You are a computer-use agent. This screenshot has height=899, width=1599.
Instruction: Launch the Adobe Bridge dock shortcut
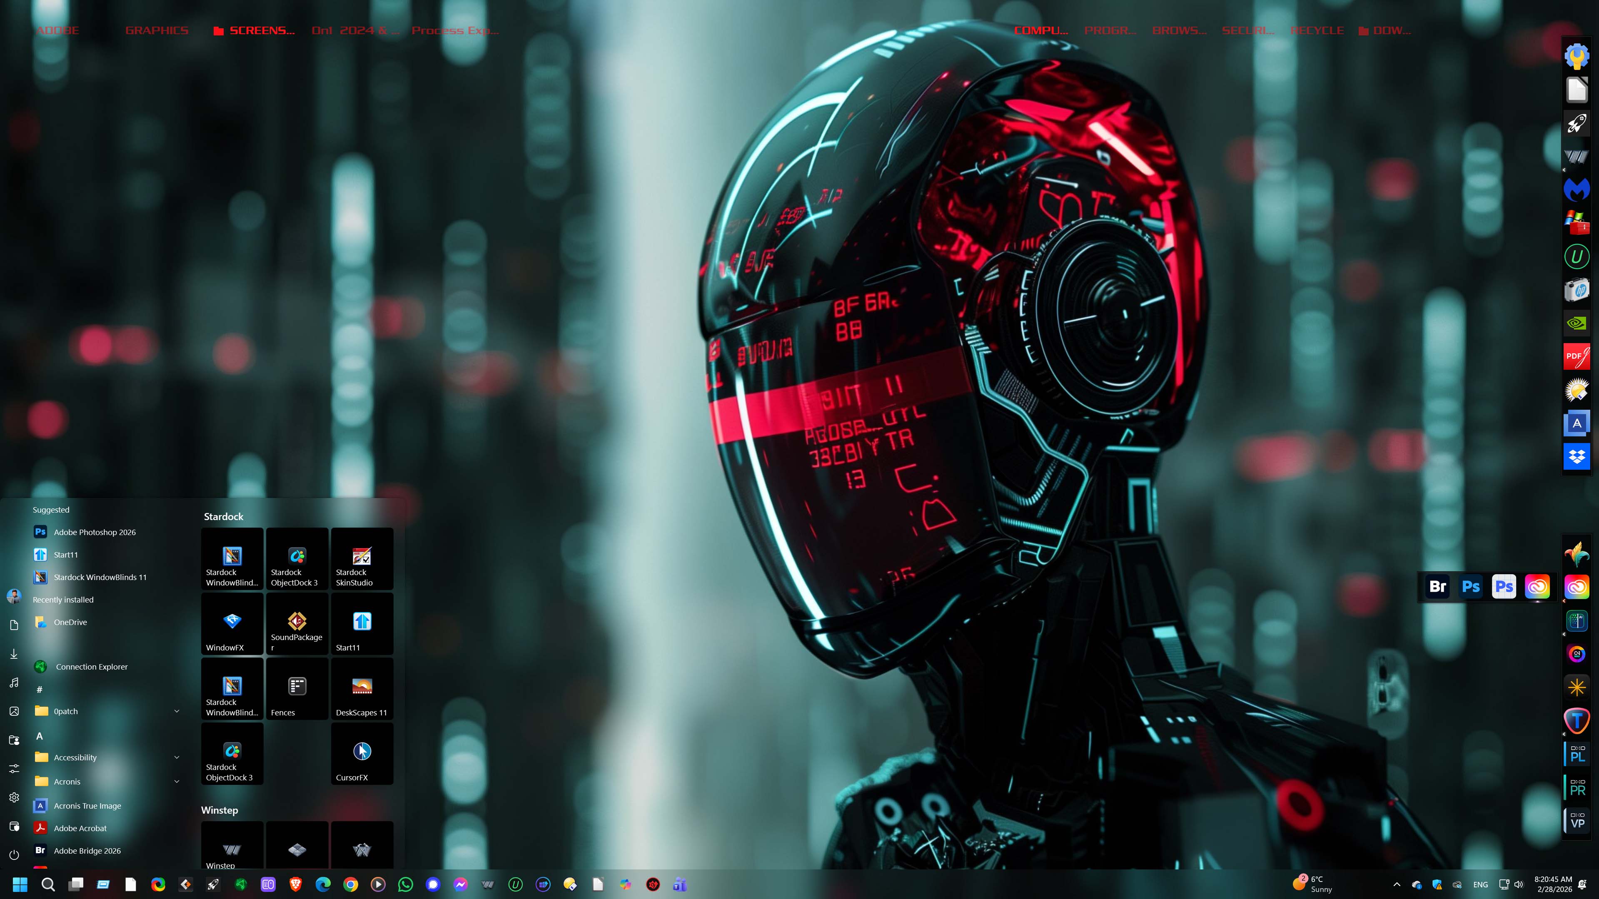click(1438, 587)
